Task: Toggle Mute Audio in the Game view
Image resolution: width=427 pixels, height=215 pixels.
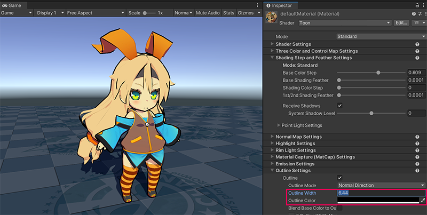Action: 208,13
